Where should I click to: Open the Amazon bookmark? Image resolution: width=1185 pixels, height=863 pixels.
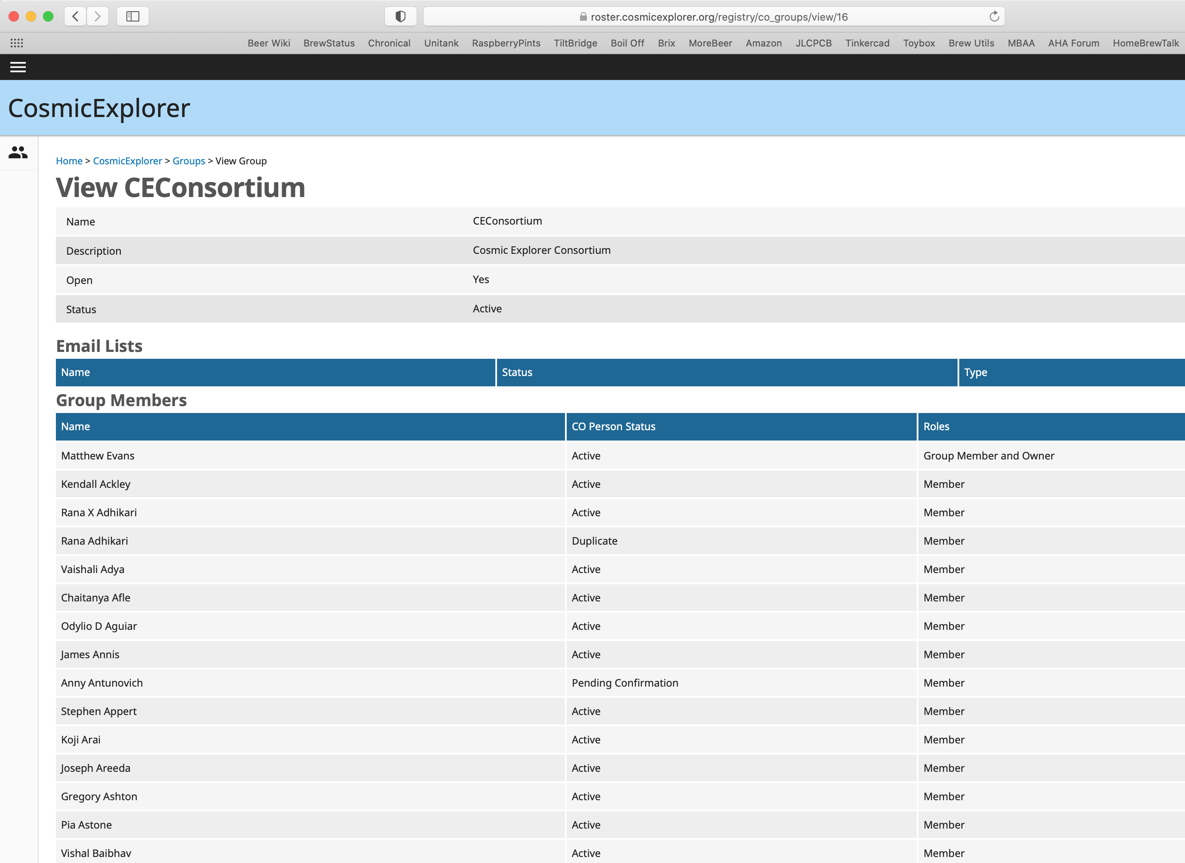[764, 43]
